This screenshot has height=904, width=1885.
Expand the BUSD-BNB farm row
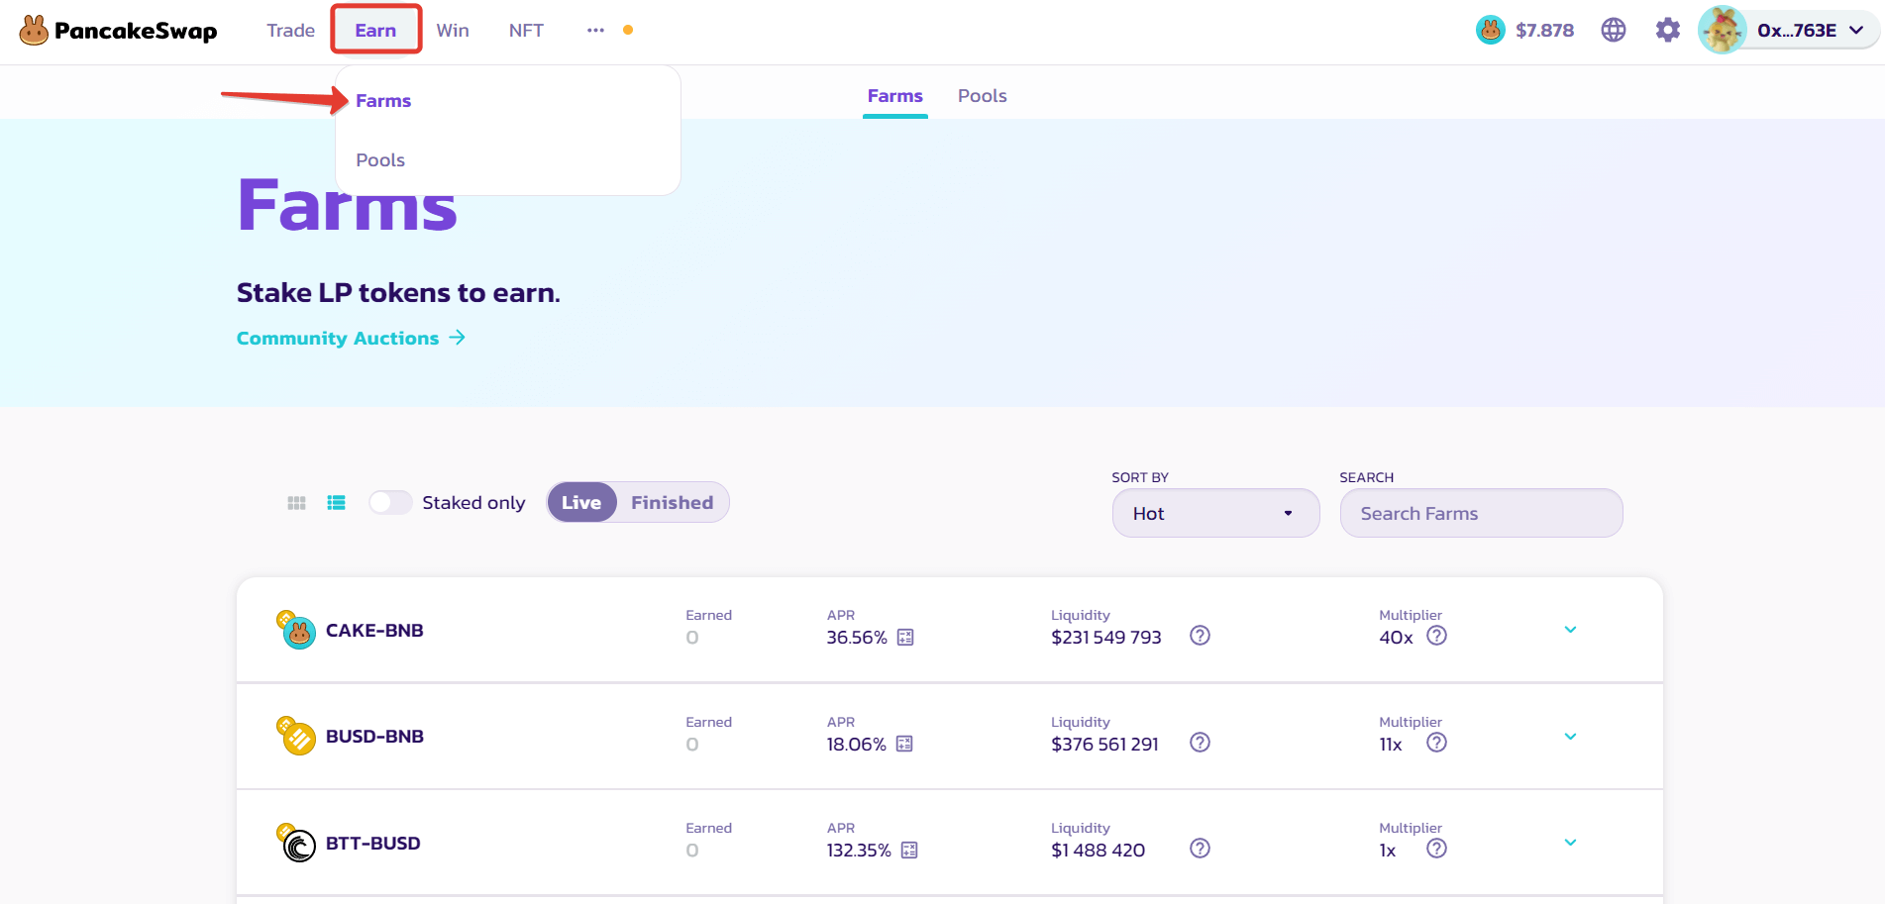[x=1570, y=736]
